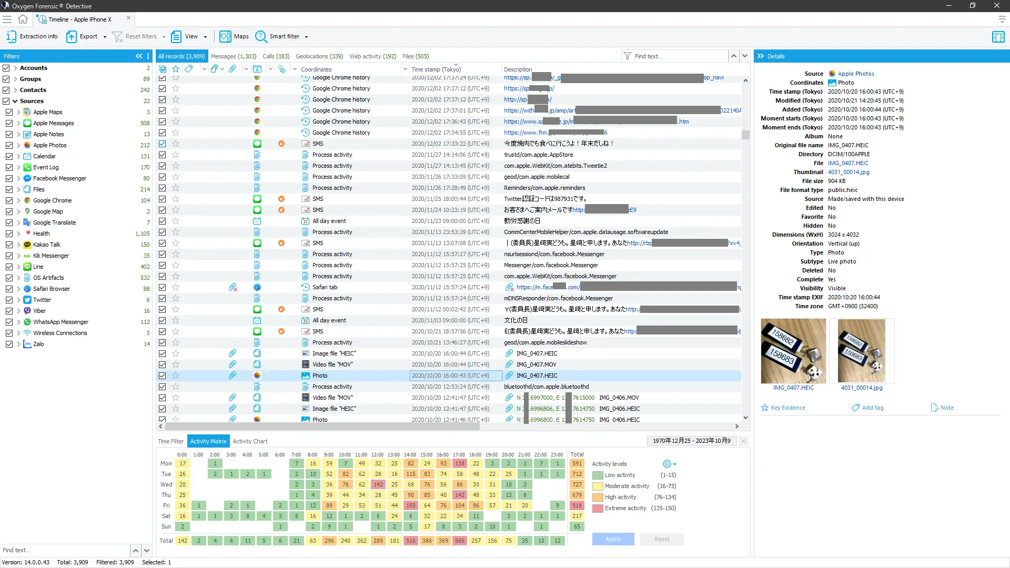Uncheck the Contacts filter checkbox
This screenshot has width=1010, height=568.
click(6, 90)
